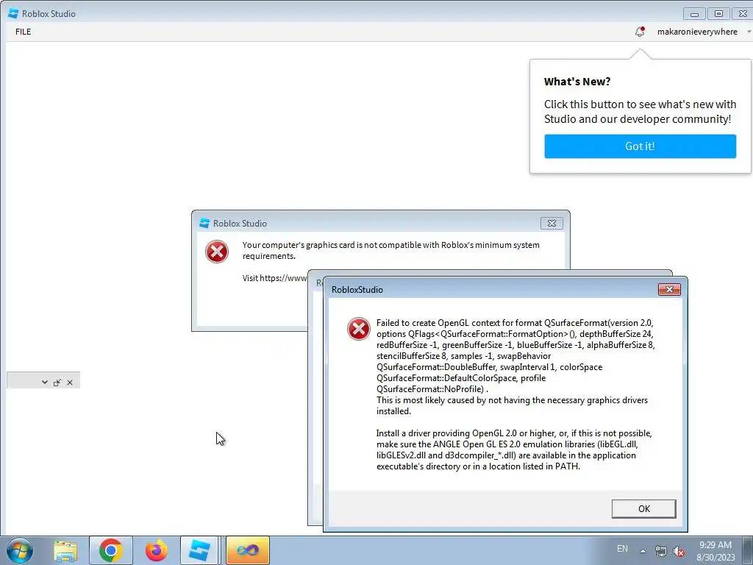
Task: Show hidden system tray icons
Action: tap(643, 551)
